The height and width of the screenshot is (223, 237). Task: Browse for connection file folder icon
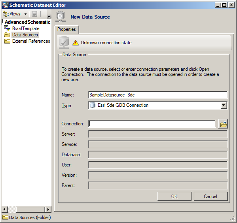223,124
